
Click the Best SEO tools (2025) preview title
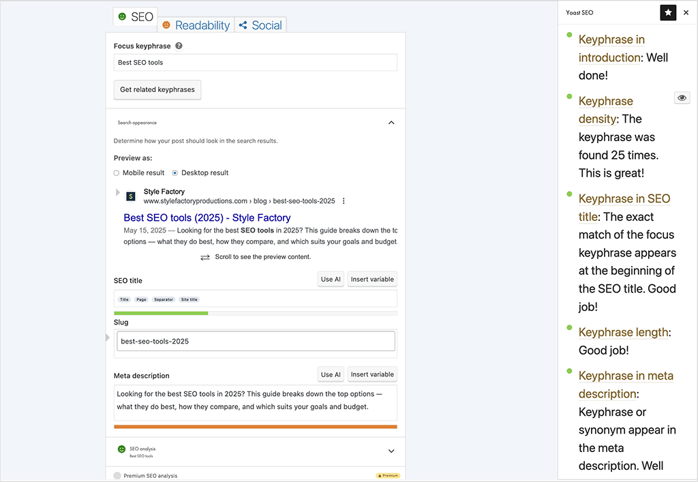(207, 217)
